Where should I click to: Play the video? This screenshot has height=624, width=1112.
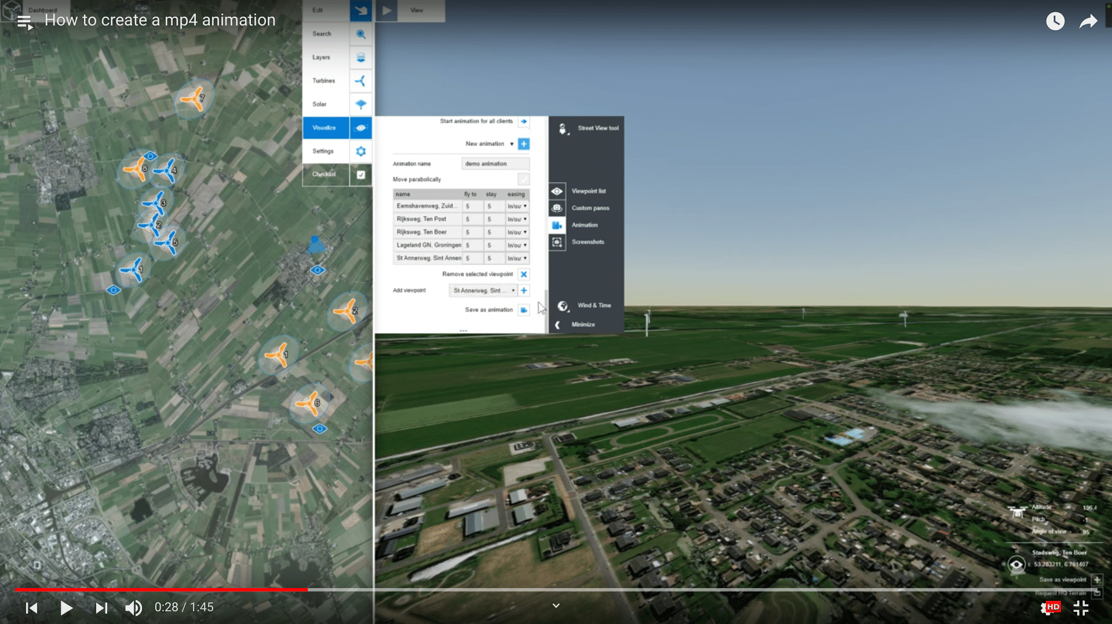click(x=66, y=608)
